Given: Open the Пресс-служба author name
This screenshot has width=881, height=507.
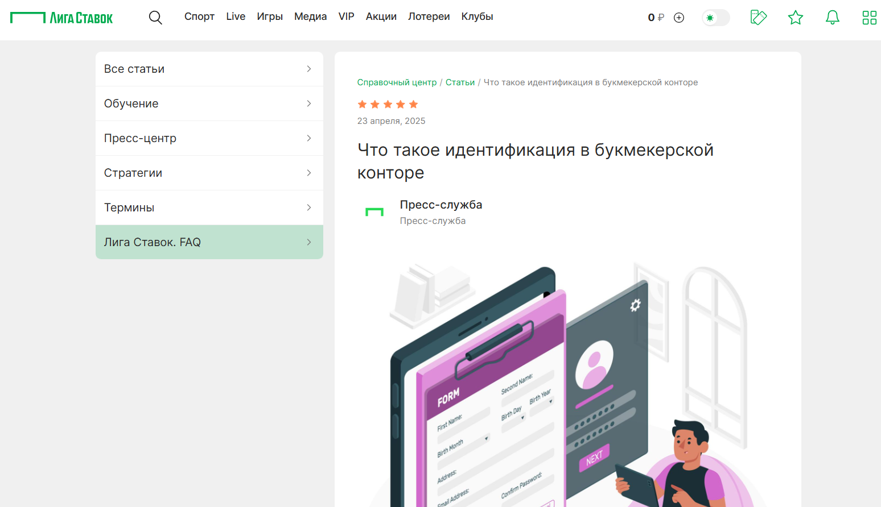Looking at the screenshot, I should point(441,205).
